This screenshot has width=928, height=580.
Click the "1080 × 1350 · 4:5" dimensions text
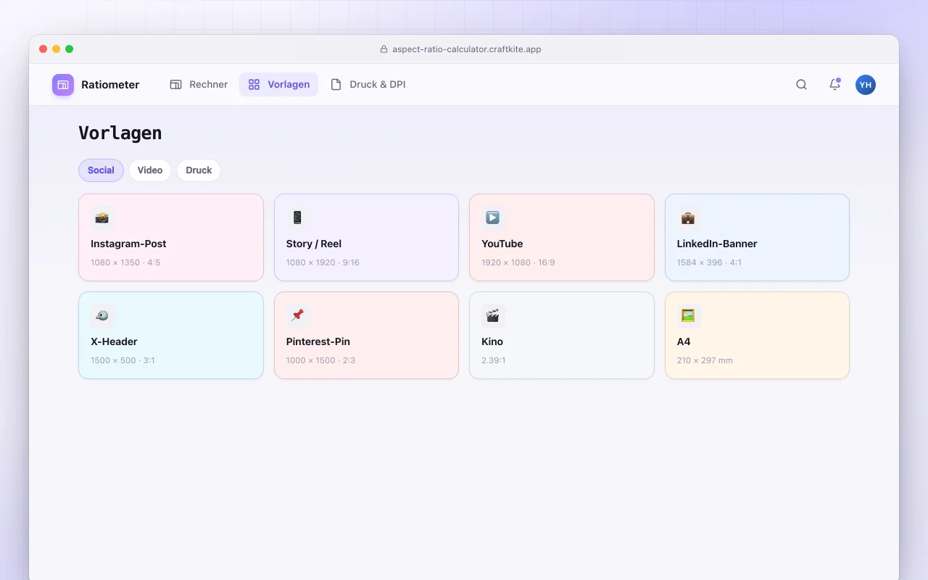pos(125,262)
